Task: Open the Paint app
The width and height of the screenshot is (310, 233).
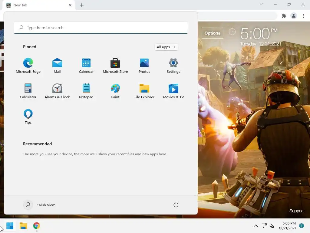Action: (x=115, y=91)
